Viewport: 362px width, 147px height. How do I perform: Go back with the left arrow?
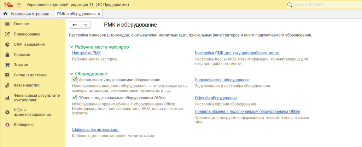tap(75, 25)
